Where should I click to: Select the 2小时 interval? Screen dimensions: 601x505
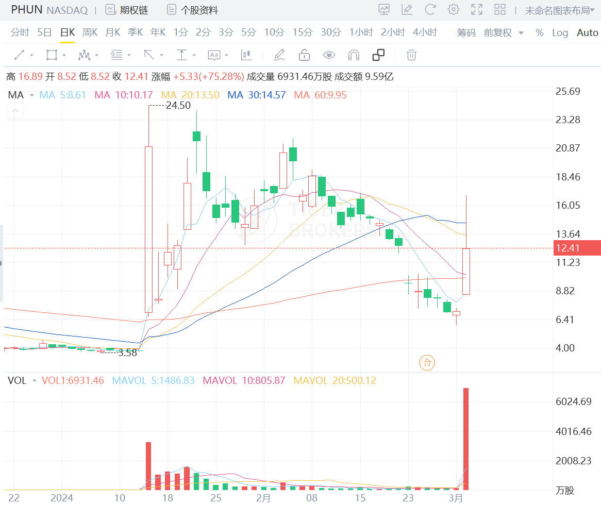[x=393, y=32]
